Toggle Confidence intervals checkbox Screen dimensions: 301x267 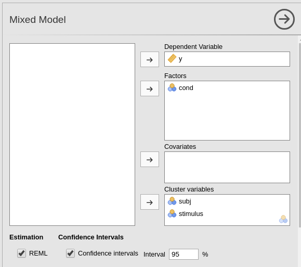point(71,253)
